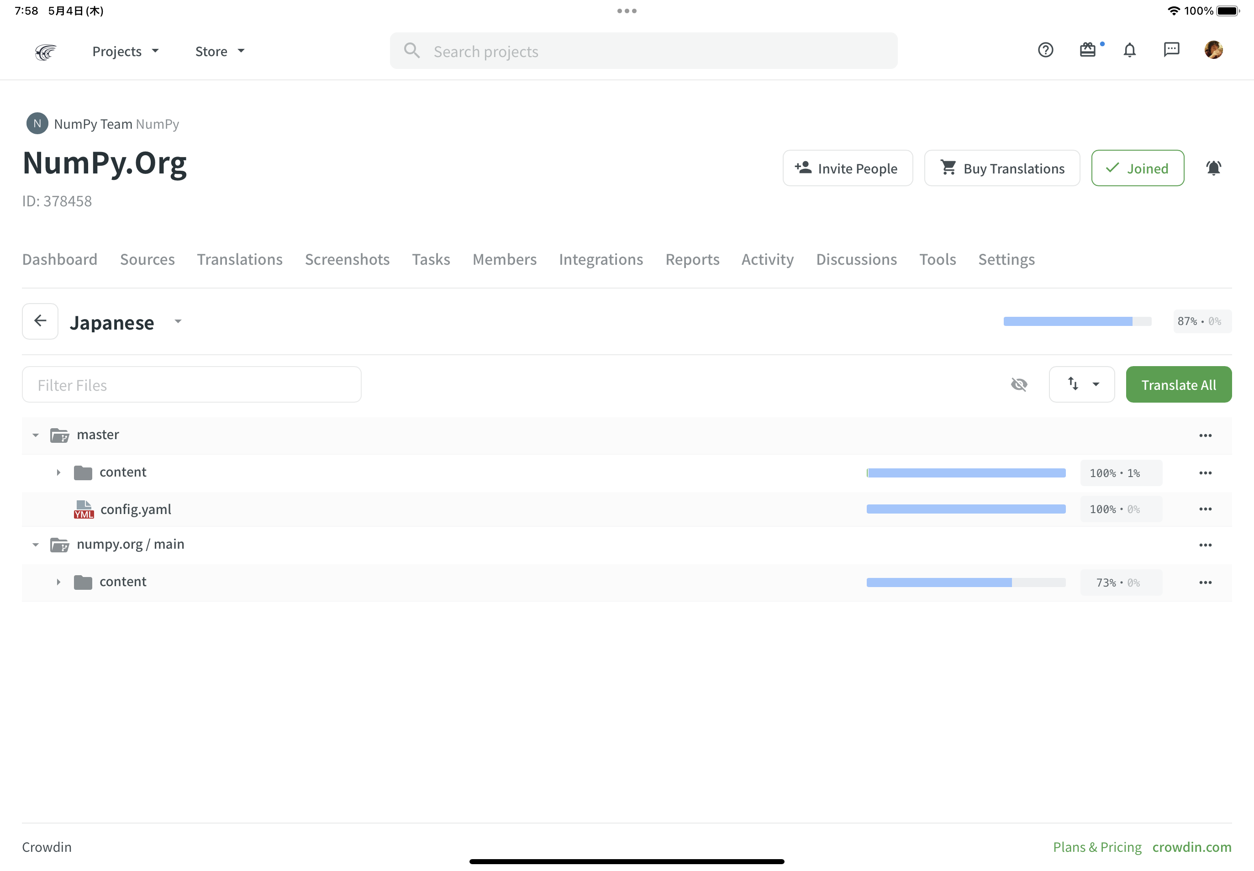Click the back arrow beside Japanese
The image size is (1254, 871).
coord(40,321)
